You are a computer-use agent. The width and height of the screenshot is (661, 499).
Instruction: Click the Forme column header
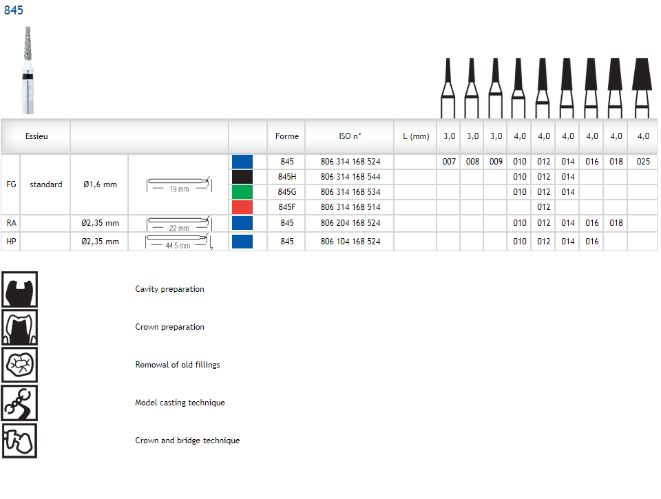click(x=286, y=136)
